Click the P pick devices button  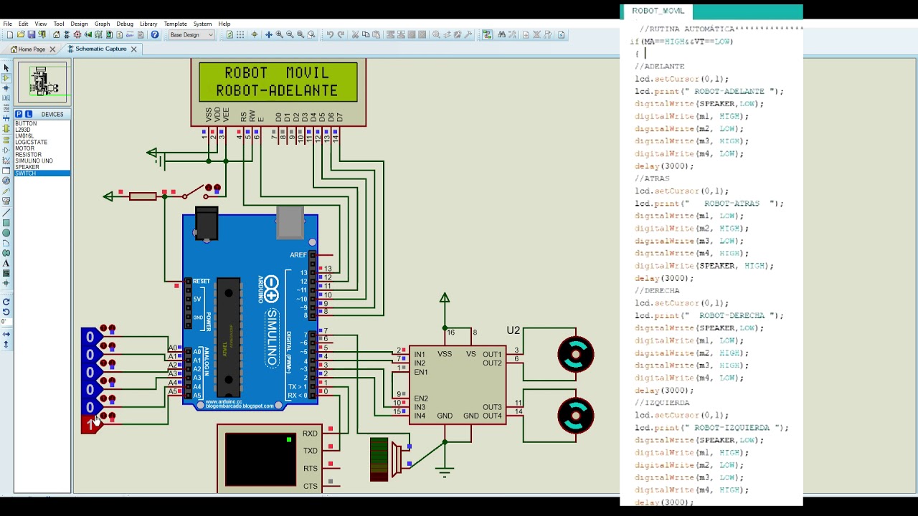pyautogui.click(x=19, y=114)
